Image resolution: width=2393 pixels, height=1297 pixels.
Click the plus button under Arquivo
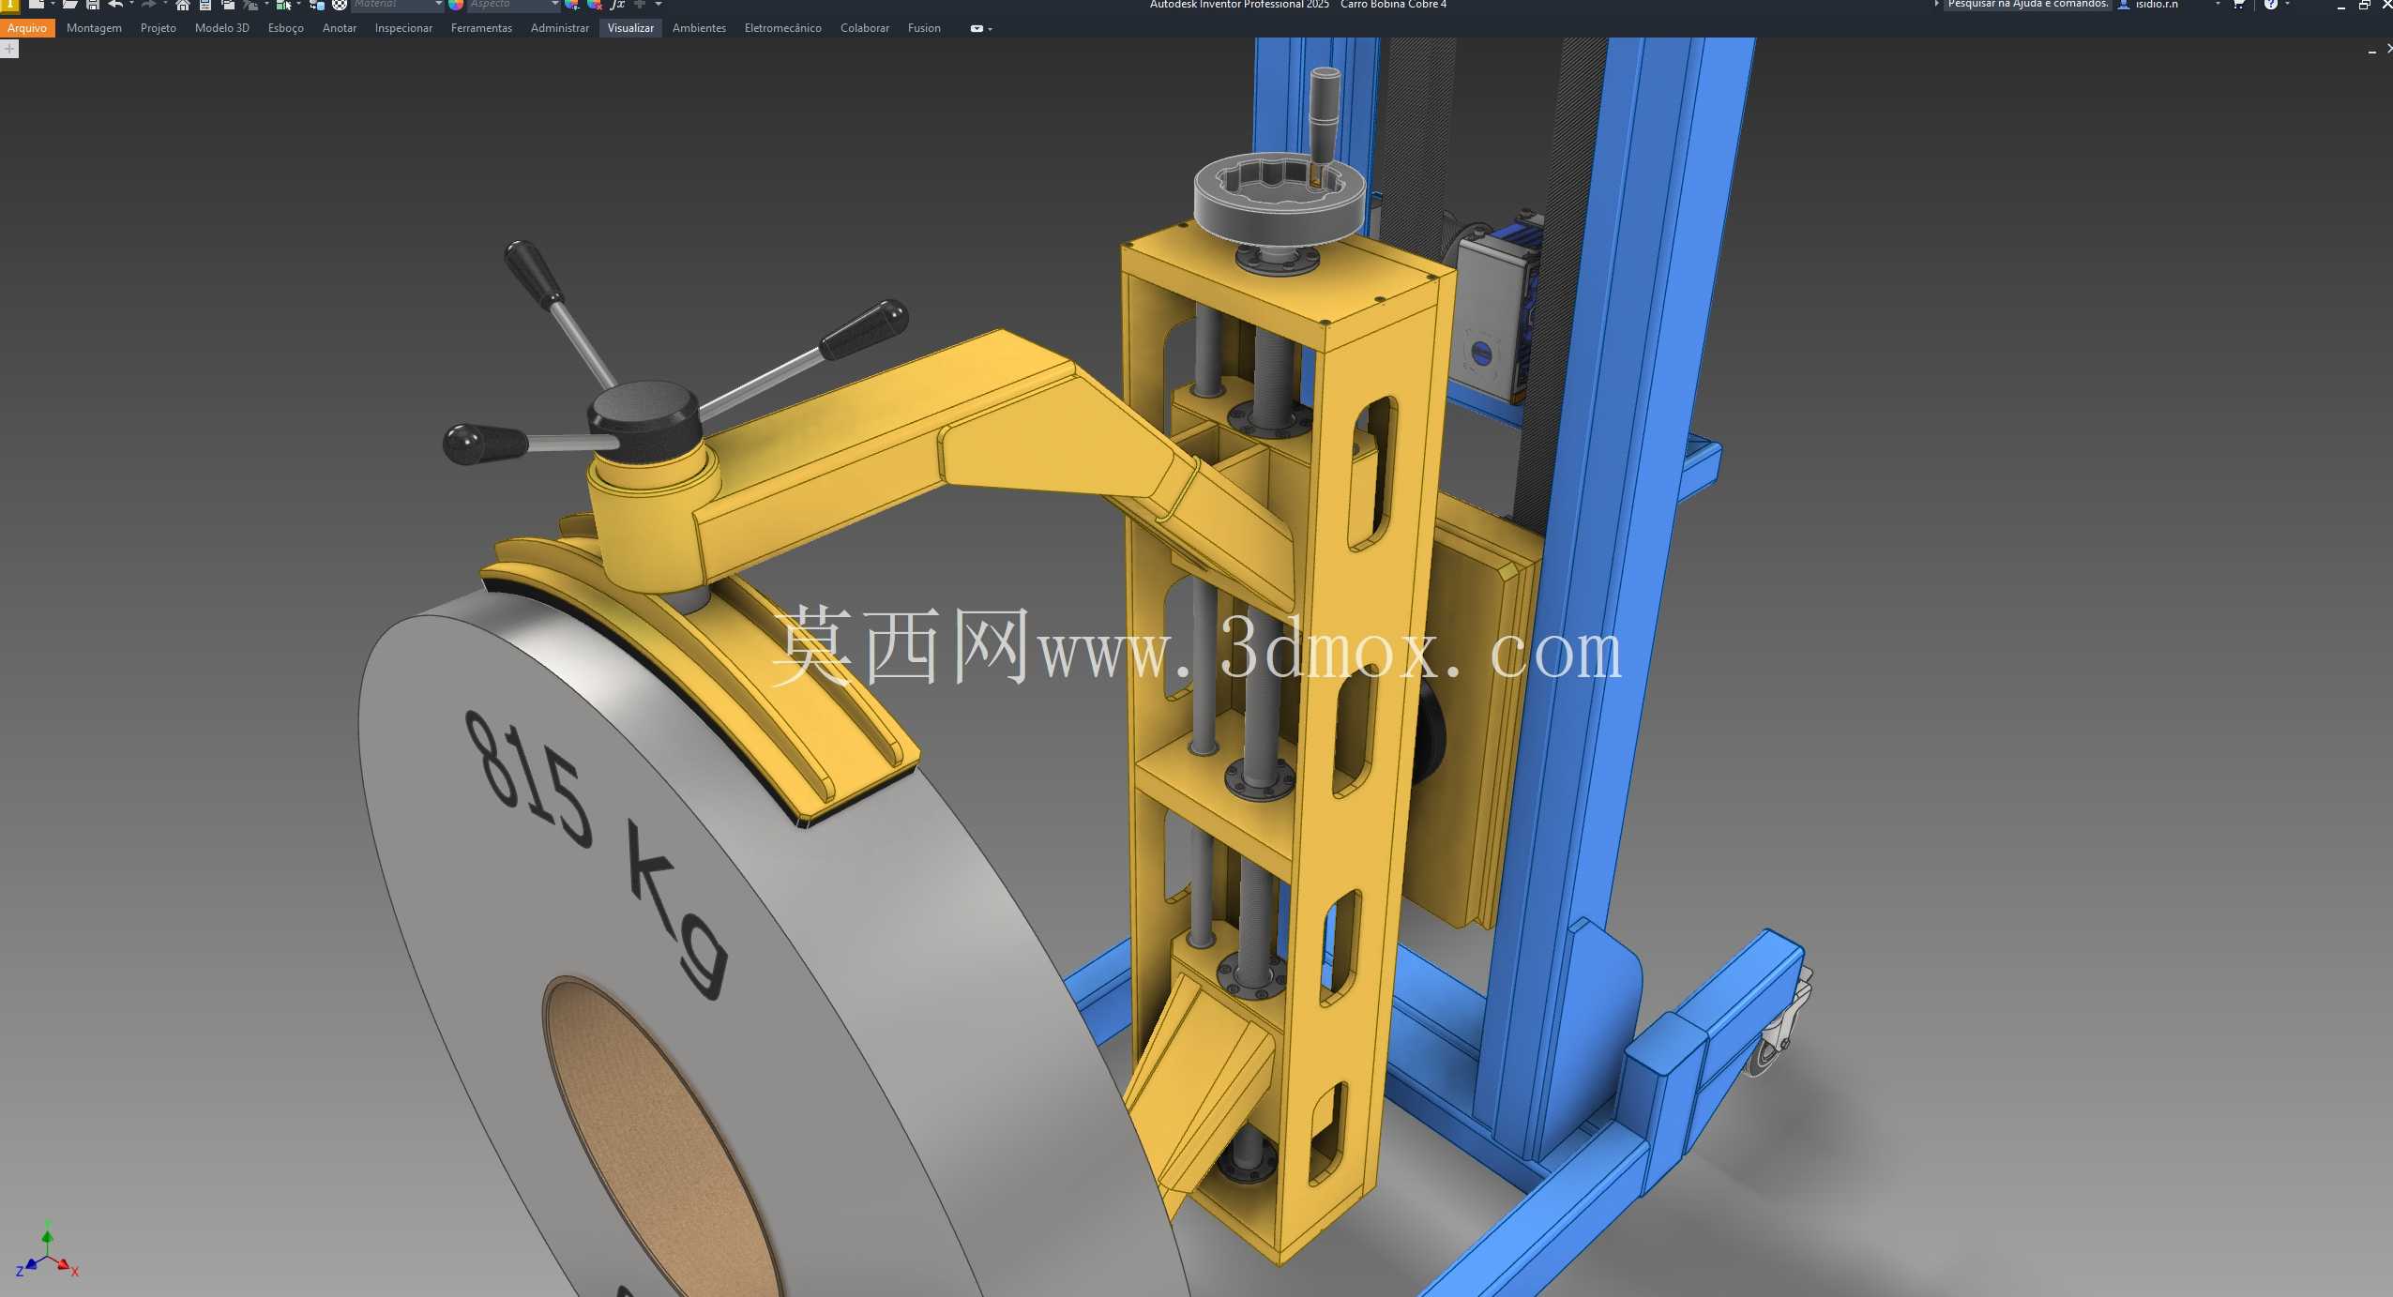click(x=9, y=49)
